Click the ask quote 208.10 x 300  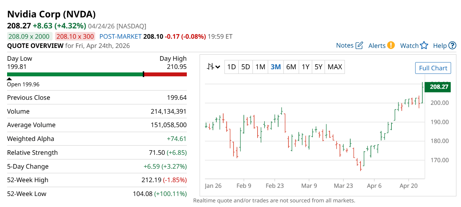click(75, 36)
